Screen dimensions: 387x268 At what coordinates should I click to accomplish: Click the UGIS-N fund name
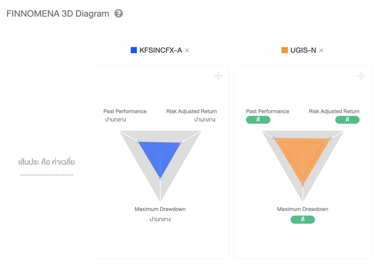click(303, 50)
